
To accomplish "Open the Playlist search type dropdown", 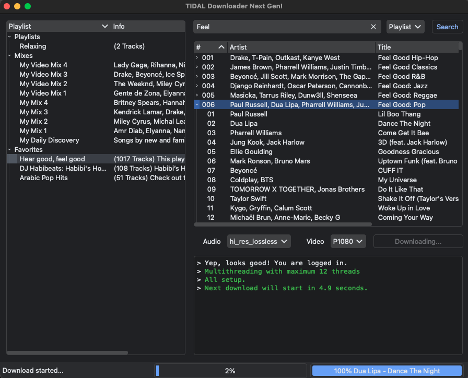I will 405,27.
